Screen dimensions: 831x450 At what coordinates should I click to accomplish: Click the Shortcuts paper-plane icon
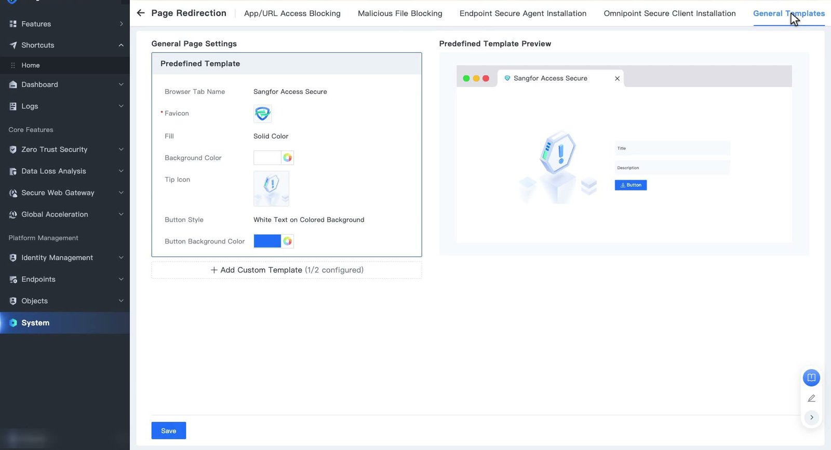click(13, 45)
